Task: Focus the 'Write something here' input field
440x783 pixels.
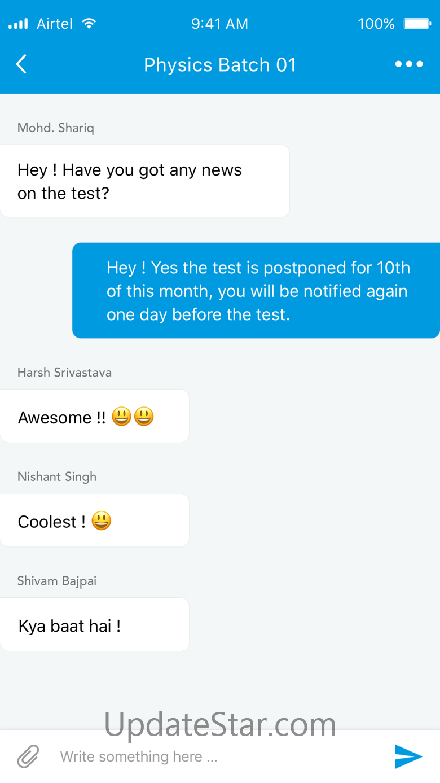Action: pos(220,756)
